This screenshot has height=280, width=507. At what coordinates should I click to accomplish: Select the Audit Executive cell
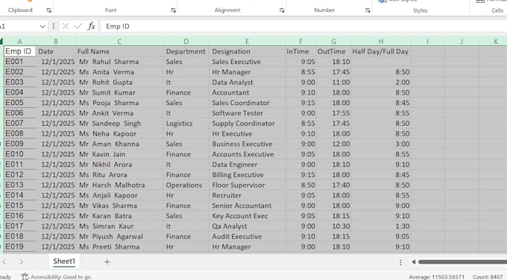(x=247, y=236)
